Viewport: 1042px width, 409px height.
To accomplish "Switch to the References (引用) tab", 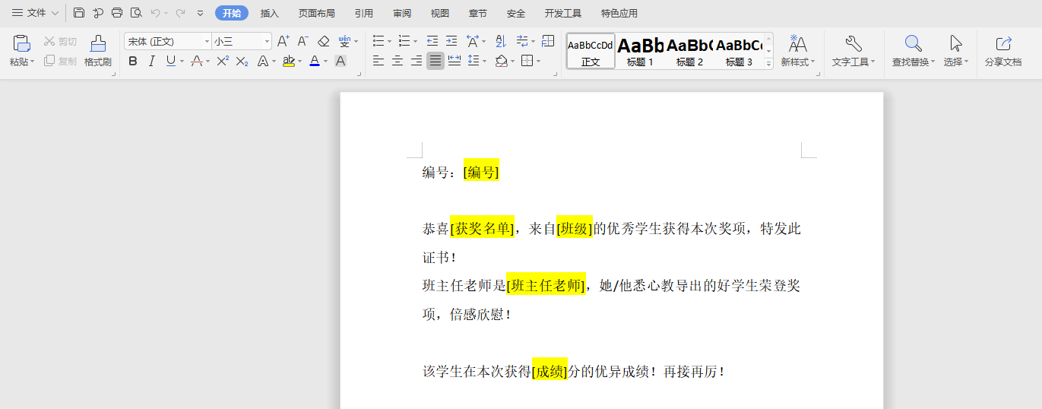I will pos(364,13).
